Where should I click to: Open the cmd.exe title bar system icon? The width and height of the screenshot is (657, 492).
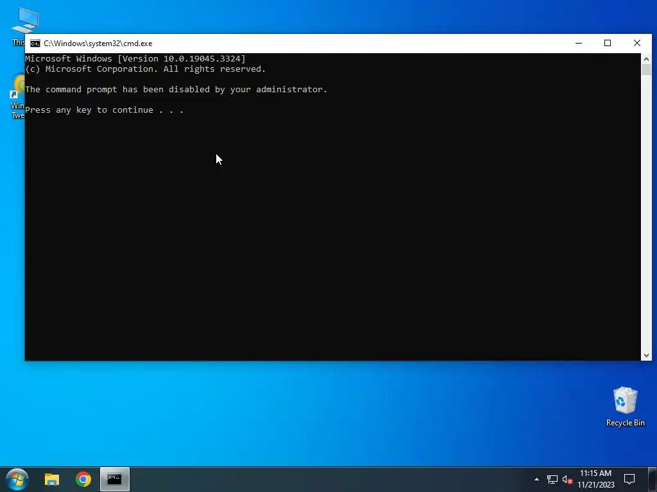point(35,44)
